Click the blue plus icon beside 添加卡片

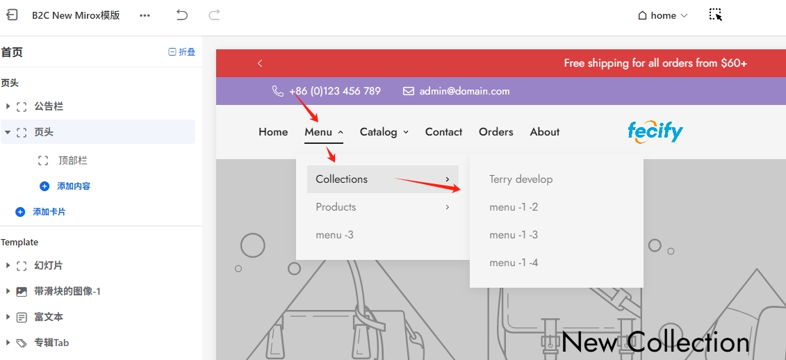pyautogui.click(x=20, y=212)
